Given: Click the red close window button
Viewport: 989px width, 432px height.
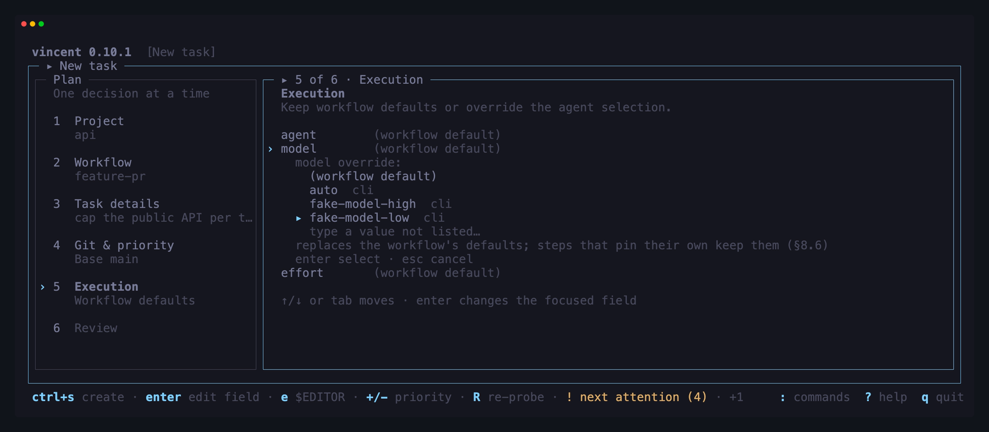Looking at the screenshot, I should click(24, 24).
